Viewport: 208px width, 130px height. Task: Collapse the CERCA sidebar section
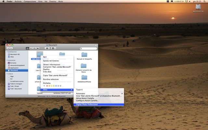tap(7, 74)
